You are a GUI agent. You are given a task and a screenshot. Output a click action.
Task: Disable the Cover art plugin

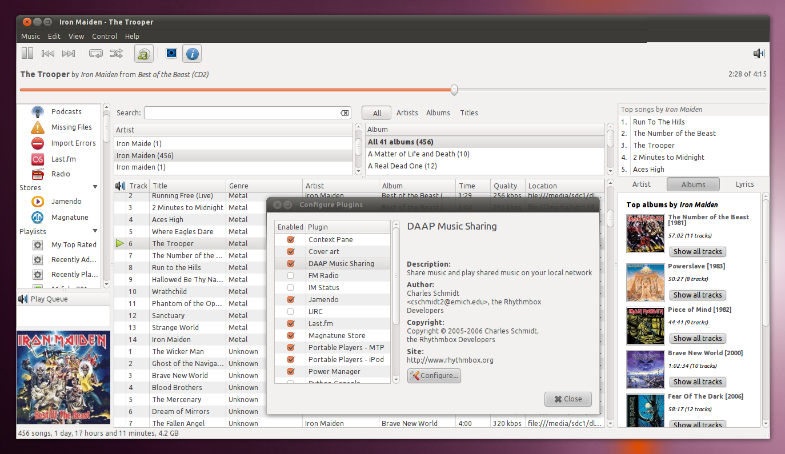tap(290, 252)
